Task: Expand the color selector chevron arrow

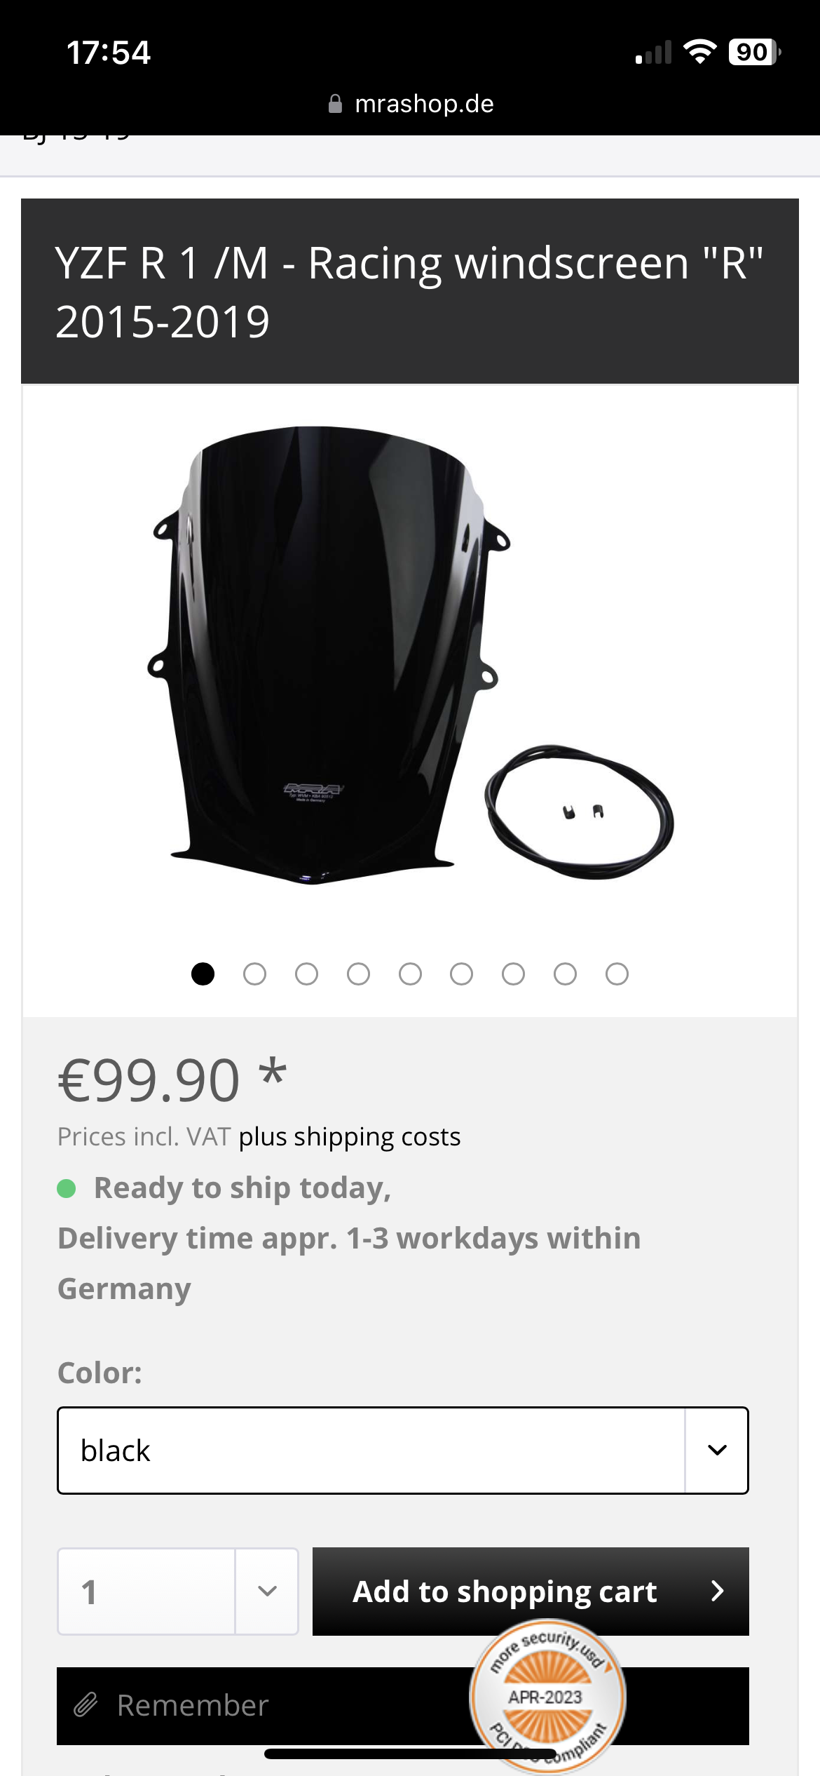Action: [717, 1451]
